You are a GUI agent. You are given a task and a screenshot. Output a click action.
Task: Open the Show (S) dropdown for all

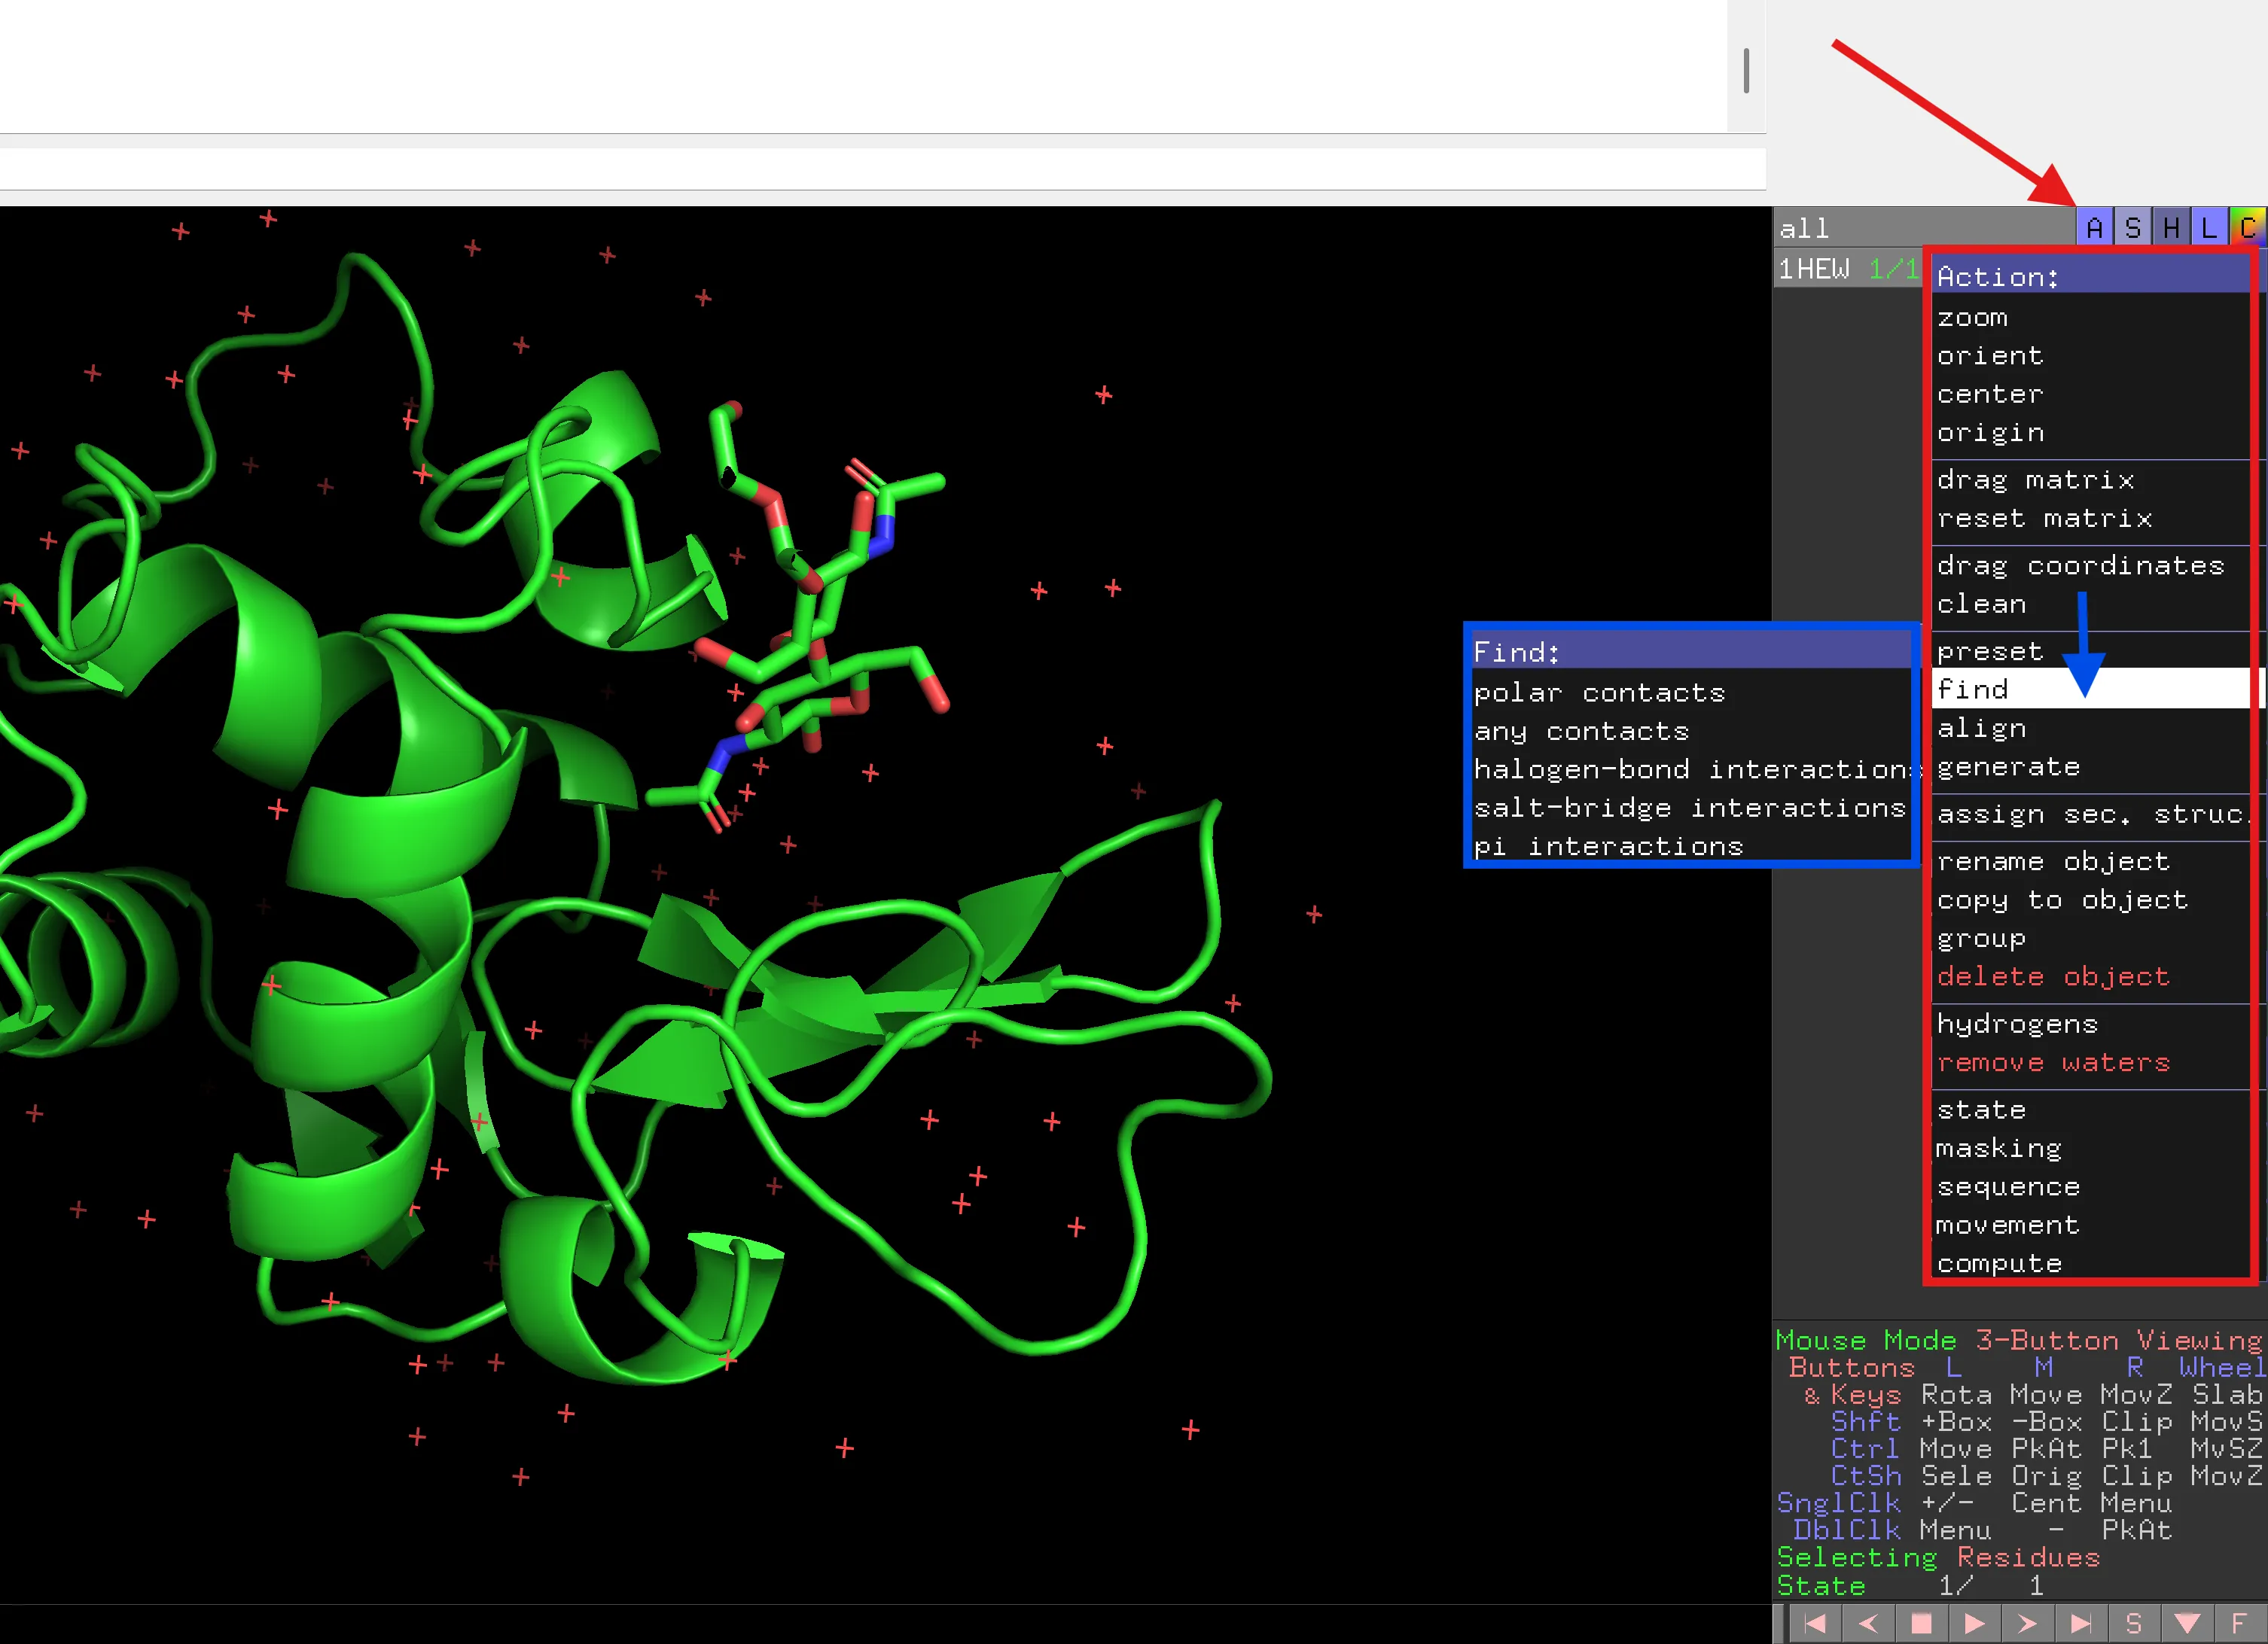[2133, 229]
